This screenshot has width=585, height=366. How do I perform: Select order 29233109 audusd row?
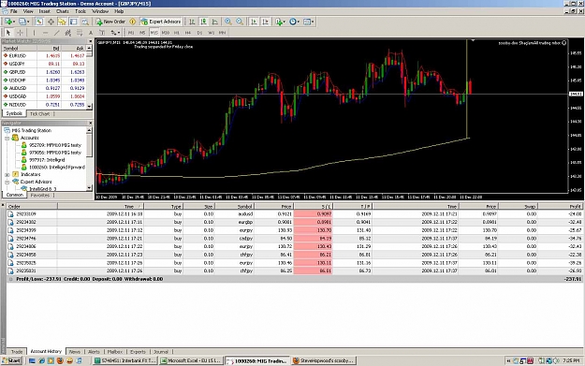click(295, 214)
